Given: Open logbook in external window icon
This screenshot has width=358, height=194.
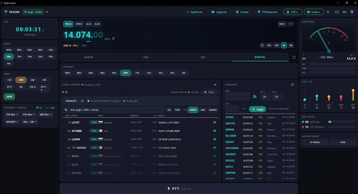Looking at the screenshot, I should pyautogui.click(x=292, y=85).
